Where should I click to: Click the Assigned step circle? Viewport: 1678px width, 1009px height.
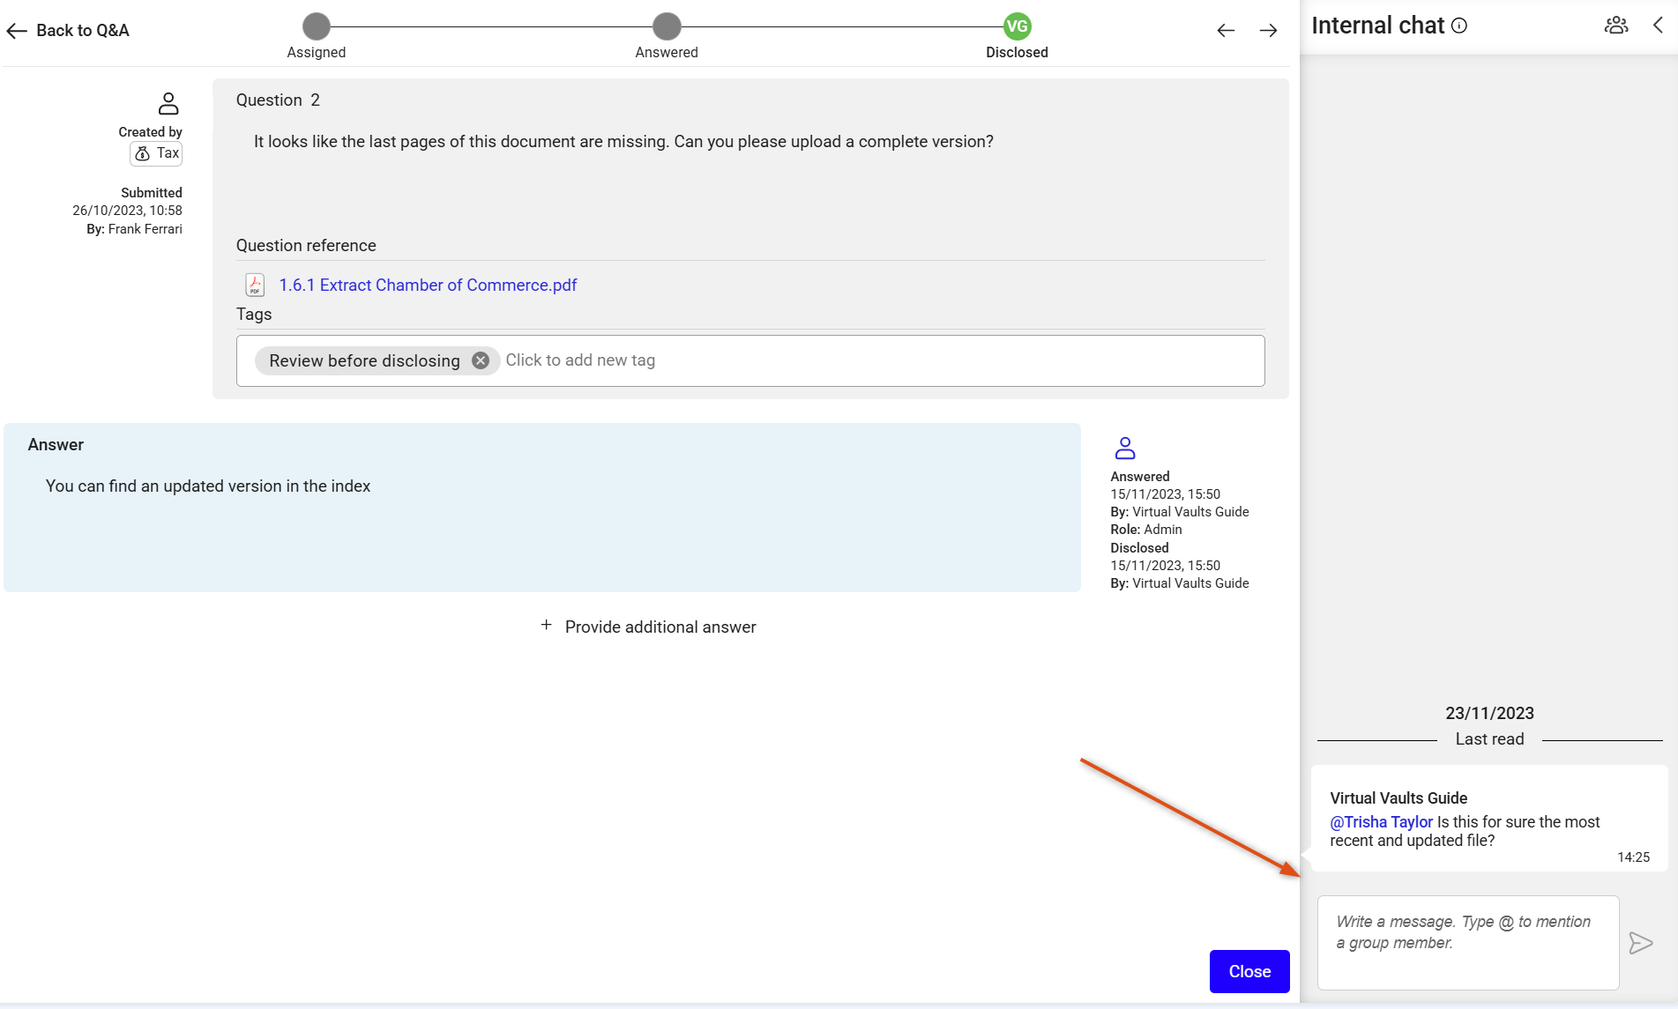[x=316, y=26]
